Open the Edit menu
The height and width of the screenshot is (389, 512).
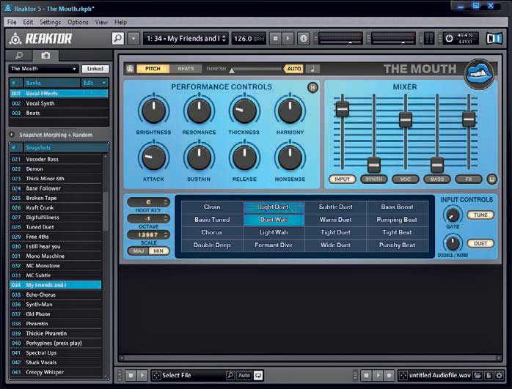click(28, 22)
